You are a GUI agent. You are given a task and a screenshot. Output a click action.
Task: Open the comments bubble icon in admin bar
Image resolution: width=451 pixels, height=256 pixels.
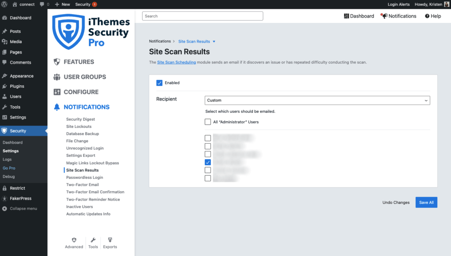tap(42, 4)
